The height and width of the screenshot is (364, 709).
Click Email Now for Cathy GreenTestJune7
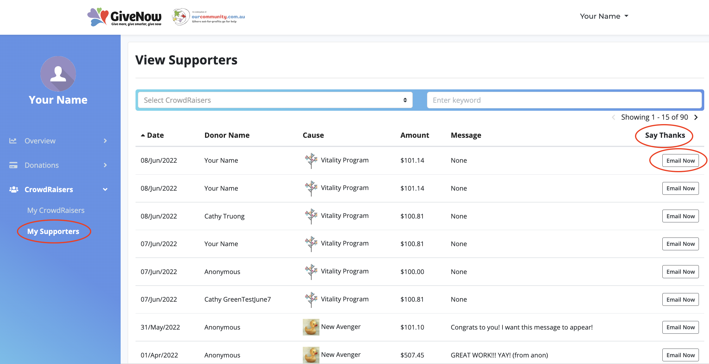[x=680, y=300]
